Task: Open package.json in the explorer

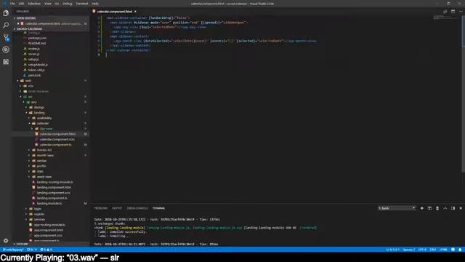Action: coord(37,38)
